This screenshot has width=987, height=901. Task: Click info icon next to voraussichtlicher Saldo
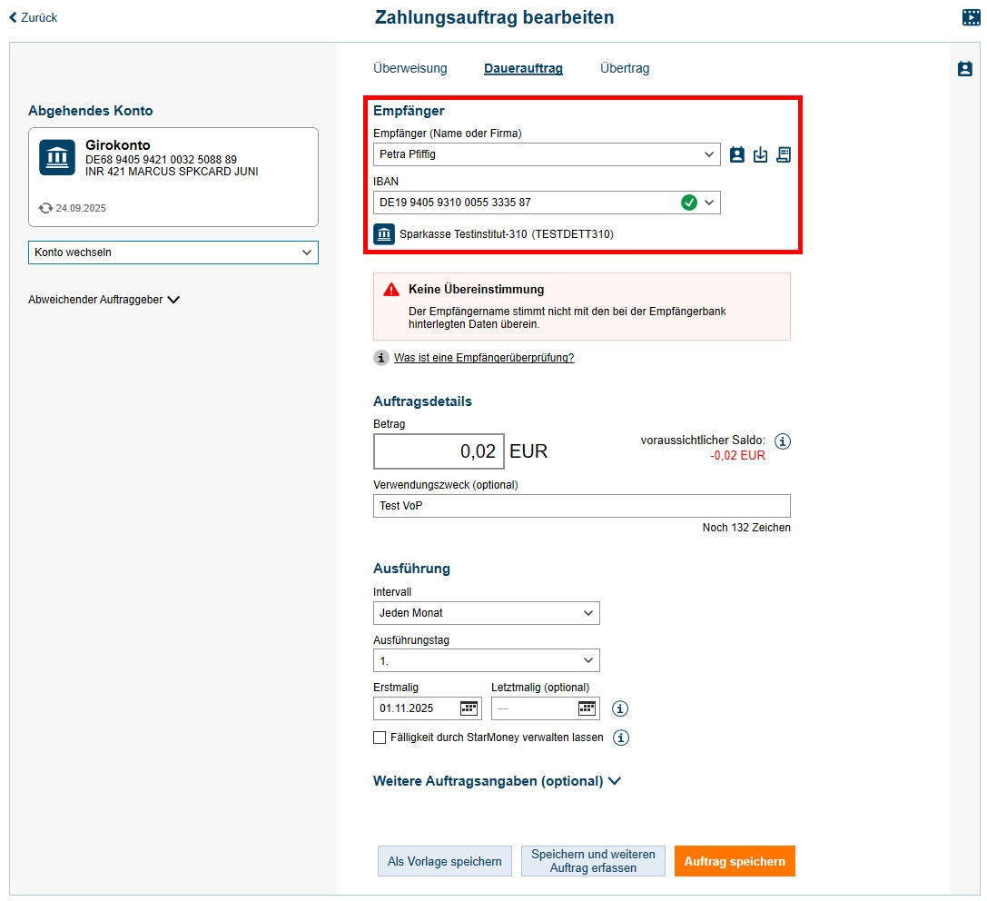click(783, 441)
